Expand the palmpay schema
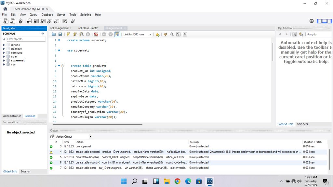 [4, 49]
